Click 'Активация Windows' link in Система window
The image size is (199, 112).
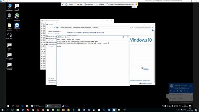click(x=146, y=83)
